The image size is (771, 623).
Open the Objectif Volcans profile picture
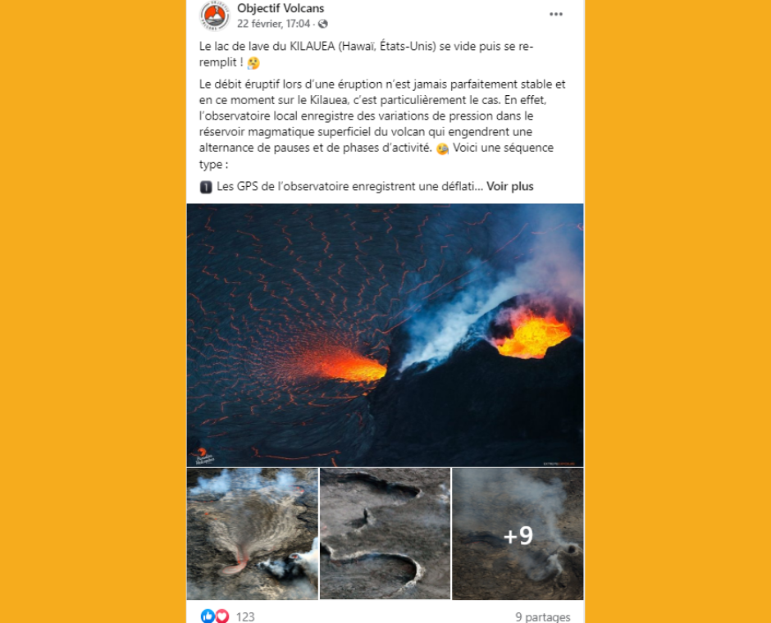tap(214, 16)
